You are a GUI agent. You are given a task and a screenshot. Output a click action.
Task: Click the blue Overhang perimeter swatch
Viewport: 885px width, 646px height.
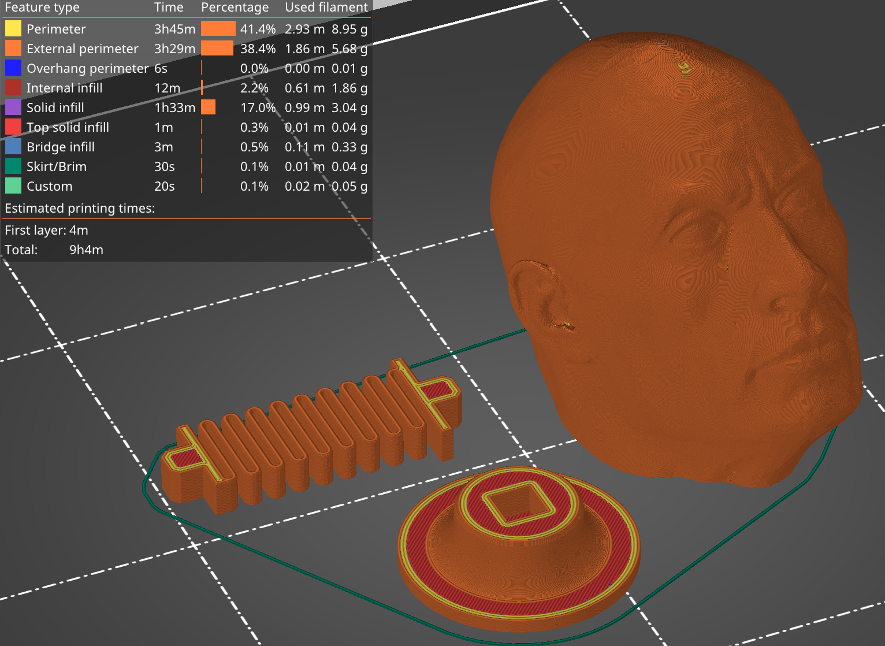click(x=13, y=68)
